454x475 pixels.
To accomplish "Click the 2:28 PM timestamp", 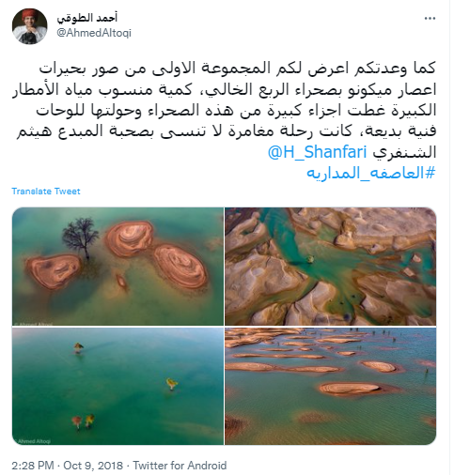I will click(x=33, y=466).
